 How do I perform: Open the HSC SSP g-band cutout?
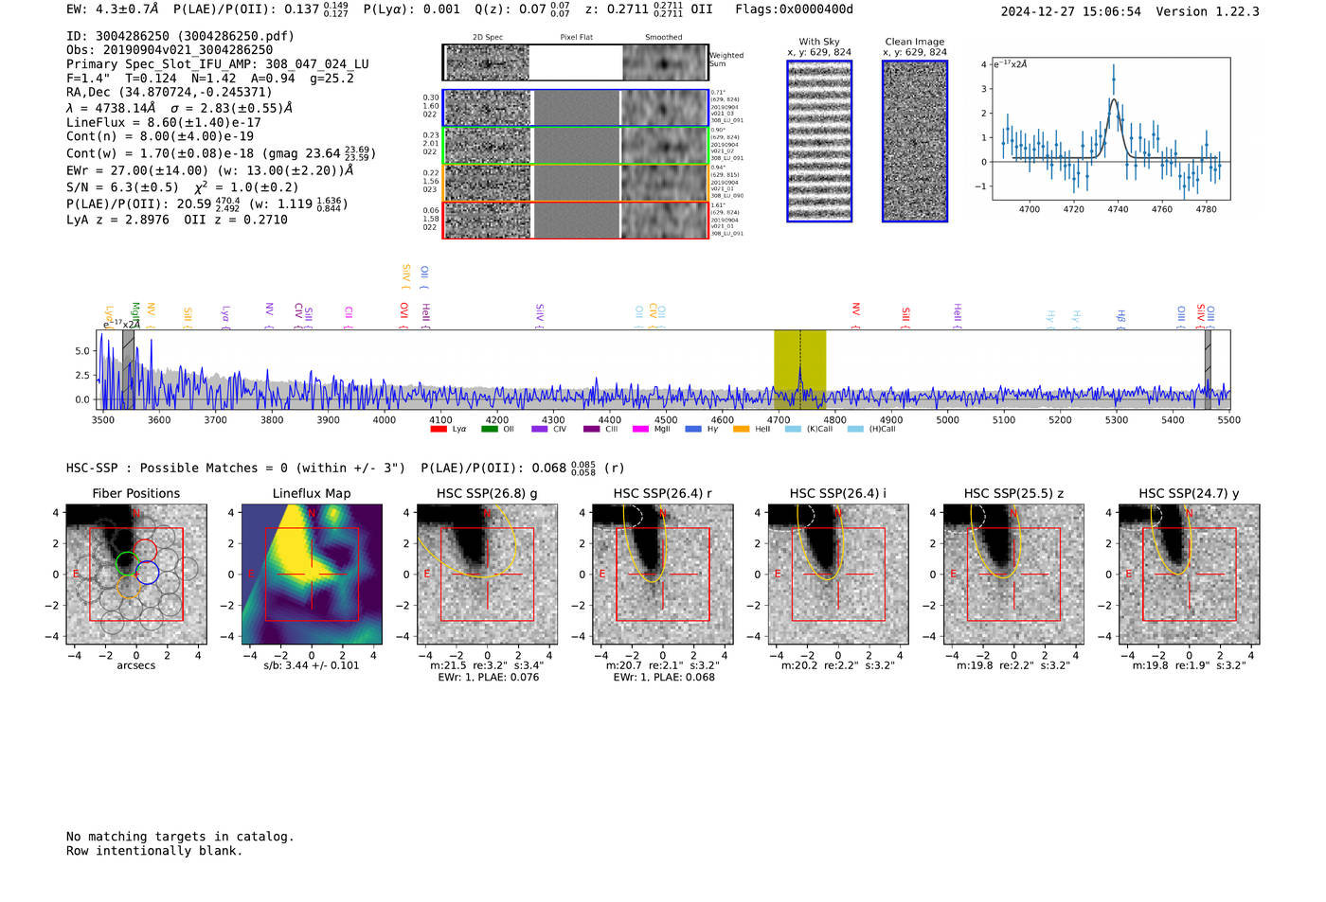(487, 575)
